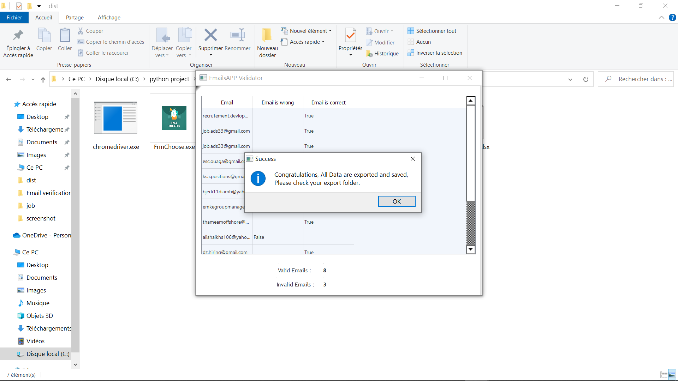Image resolution: width=678 pixels, height=381 pixels.
Task: Click the Renommer rename icon
Action: pyautogui.click(x=237, y=35)
